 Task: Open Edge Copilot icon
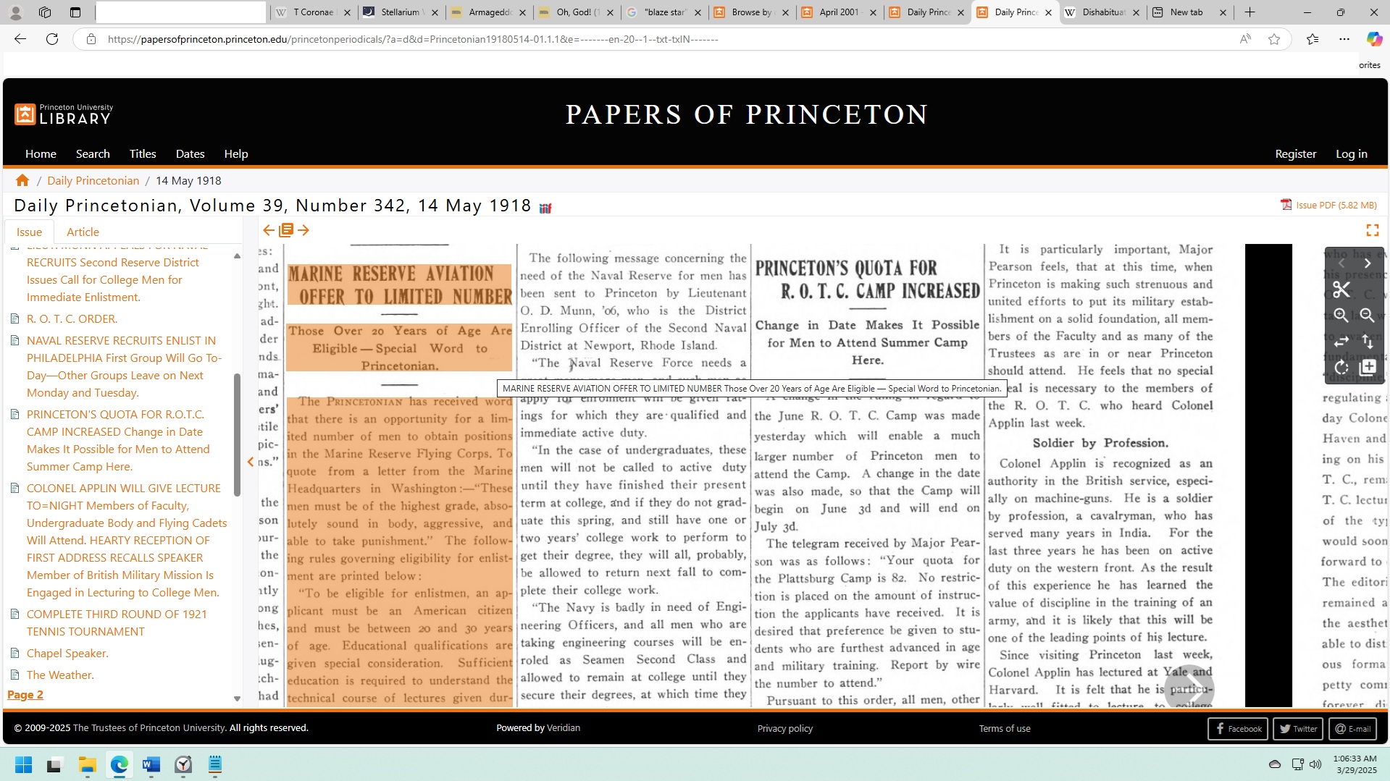point(1373,39)
